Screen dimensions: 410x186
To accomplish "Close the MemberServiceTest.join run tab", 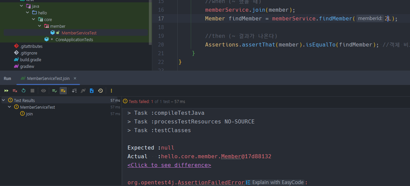I will click(x=75, y=78).
